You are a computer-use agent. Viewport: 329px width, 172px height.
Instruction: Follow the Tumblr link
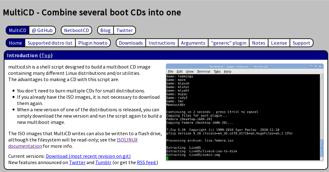(103, 162)
